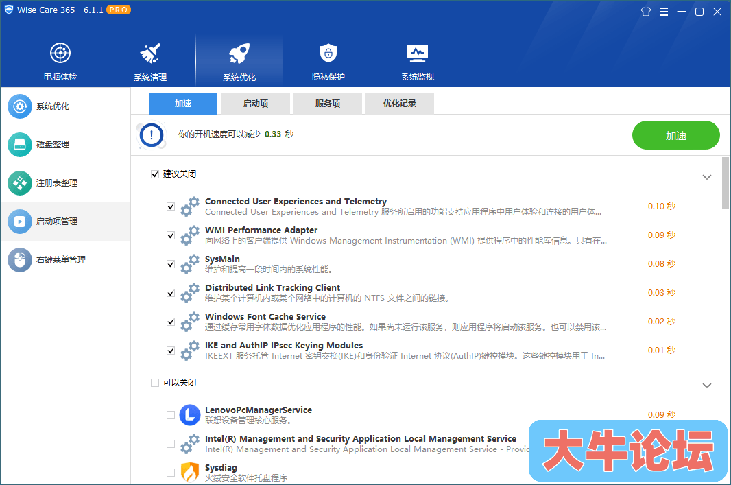The width and height of the screenshot is (731, 485).
Task: Click the 0.33 boot time value
Action: click(x=273, y=134)
